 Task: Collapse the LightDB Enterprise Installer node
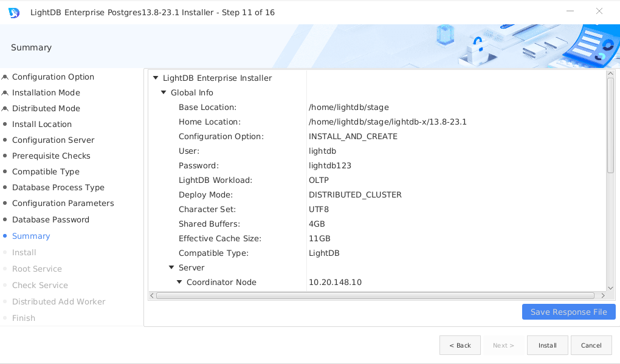[156, 78]
